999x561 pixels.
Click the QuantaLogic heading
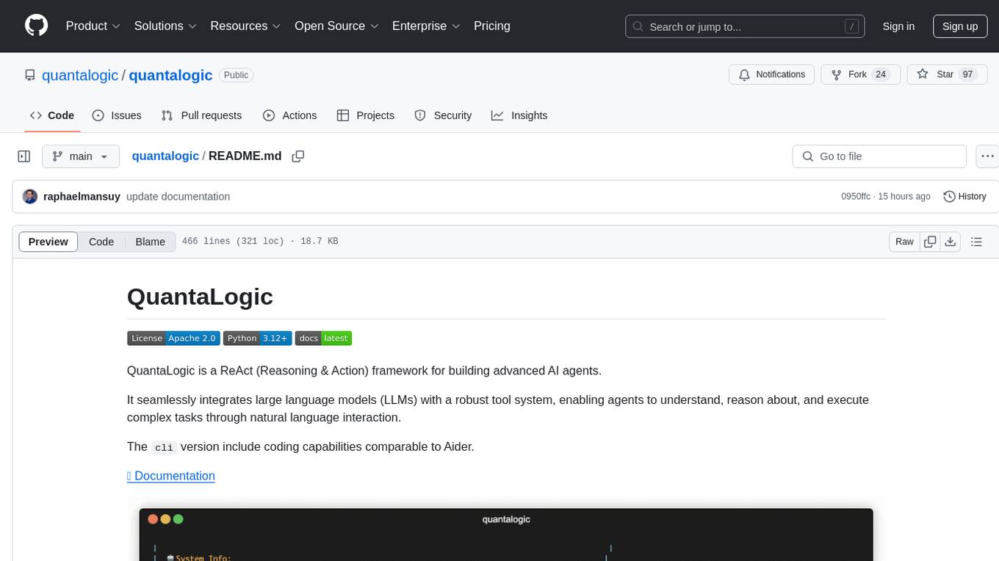click(x=200, y=297)
